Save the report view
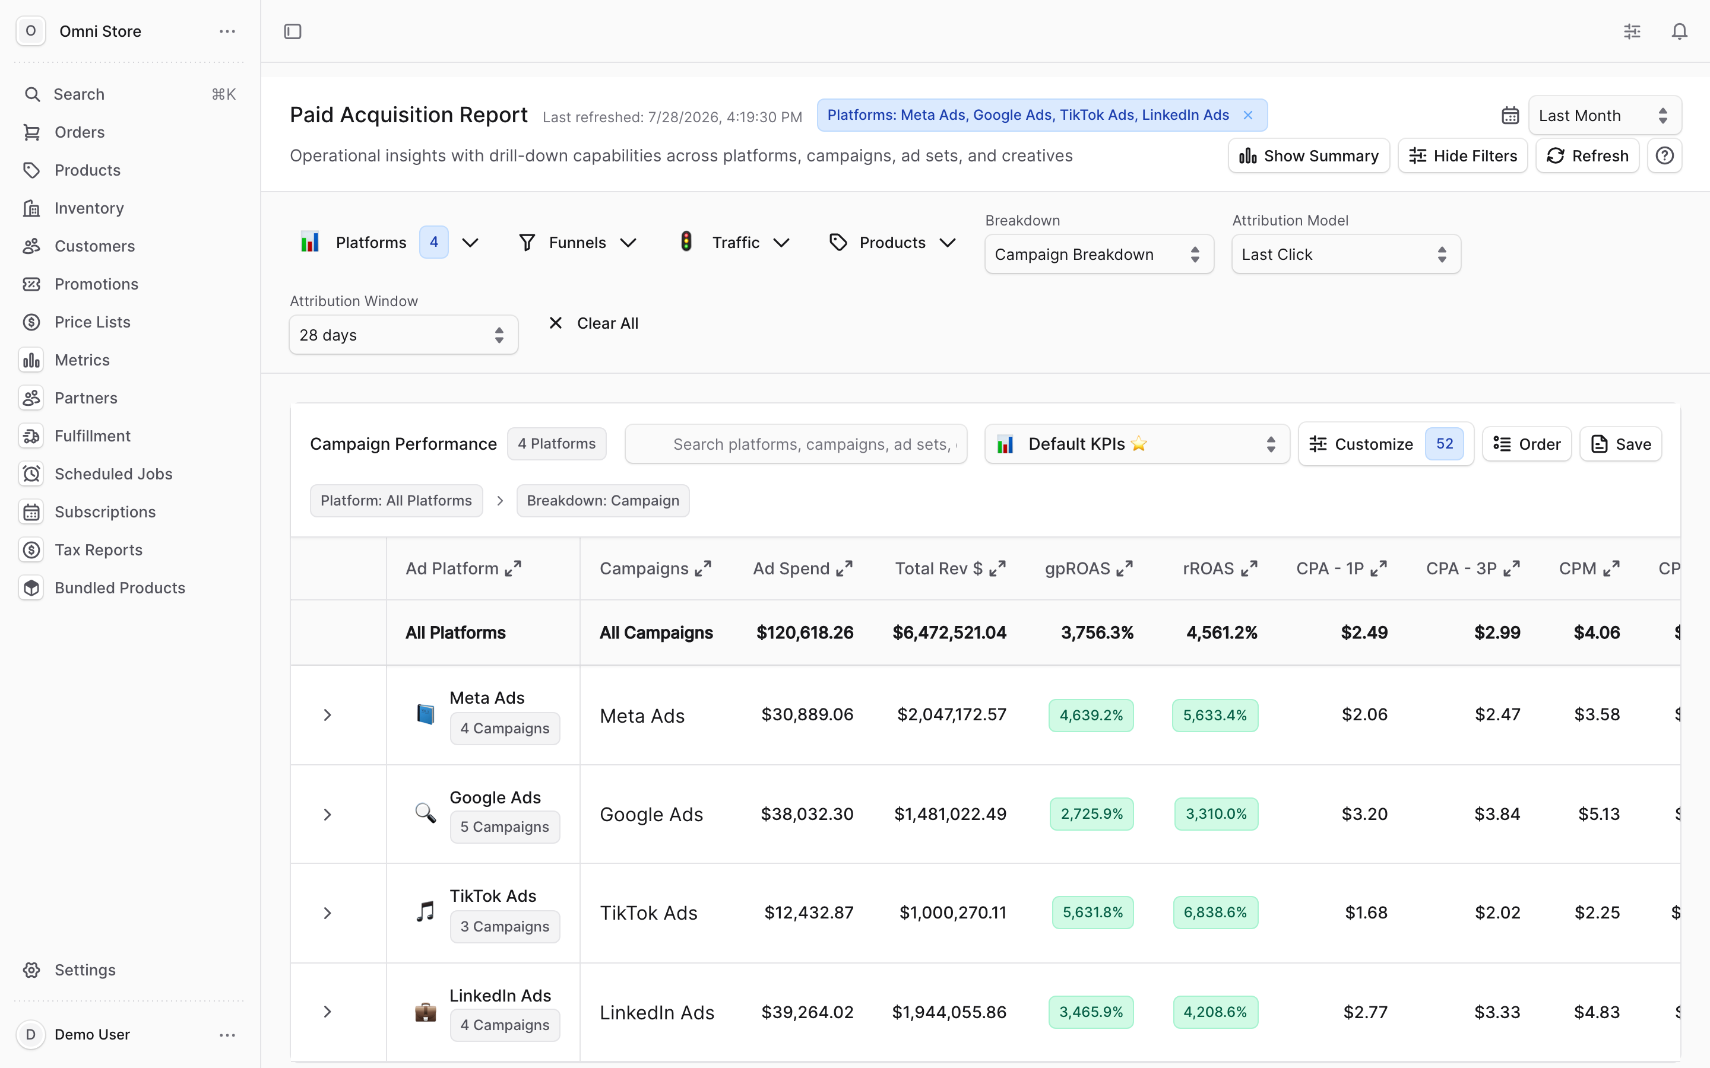 coord(1620,444)
